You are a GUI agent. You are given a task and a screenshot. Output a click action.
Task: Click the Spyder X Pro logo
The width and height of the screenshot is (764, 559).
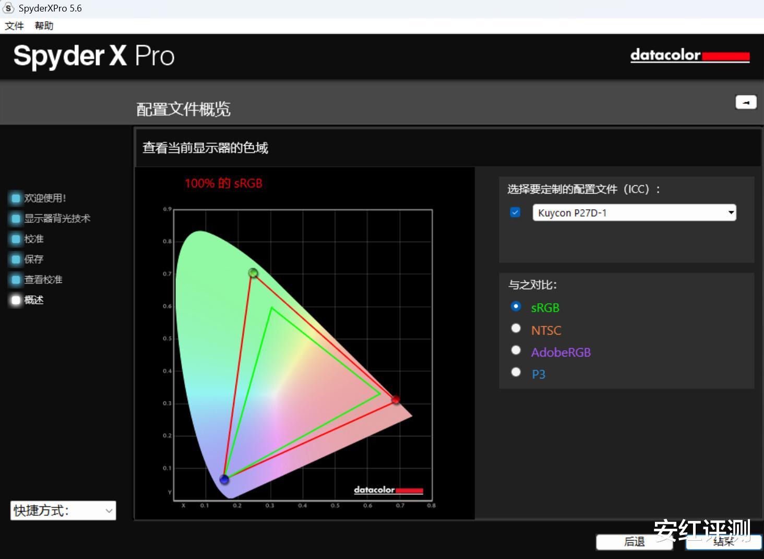tap(94, 56)
